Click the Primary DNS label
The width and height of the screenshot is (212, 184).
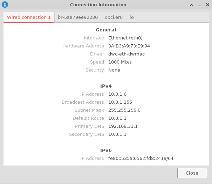pyautogui.click(x=89, y=126)
